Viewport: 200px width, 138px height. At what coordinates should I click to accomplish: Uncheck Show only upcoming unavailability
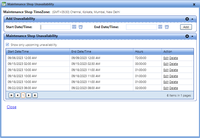tap(8, 45)
